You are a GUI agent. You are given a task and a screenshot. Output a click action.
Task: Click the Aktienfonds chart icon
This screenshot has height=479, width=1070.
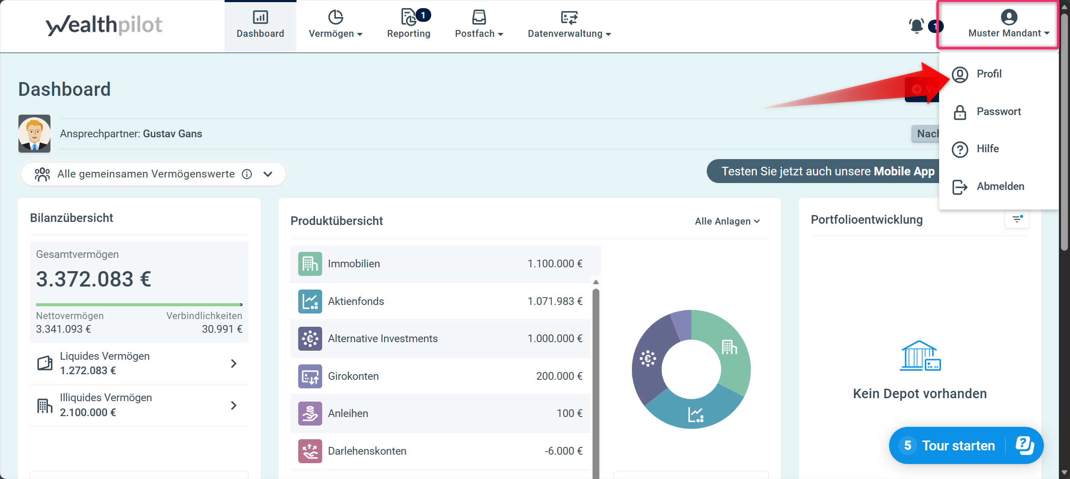tap(310, 302)
